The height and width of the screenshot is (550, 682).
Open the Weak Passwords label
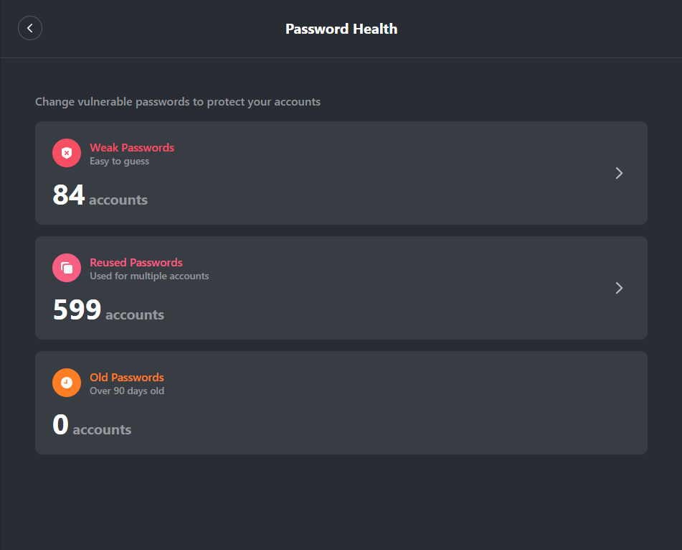click(x=132, y=147)
